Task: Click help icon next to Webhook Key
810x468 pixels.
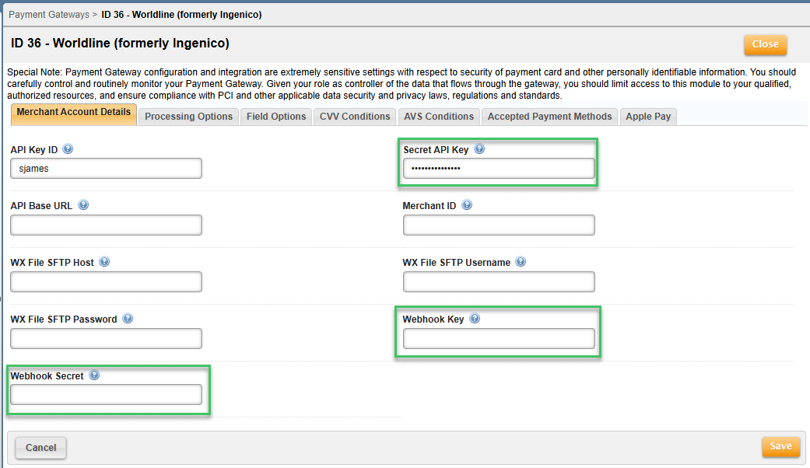Action: (x=475, y=319)
